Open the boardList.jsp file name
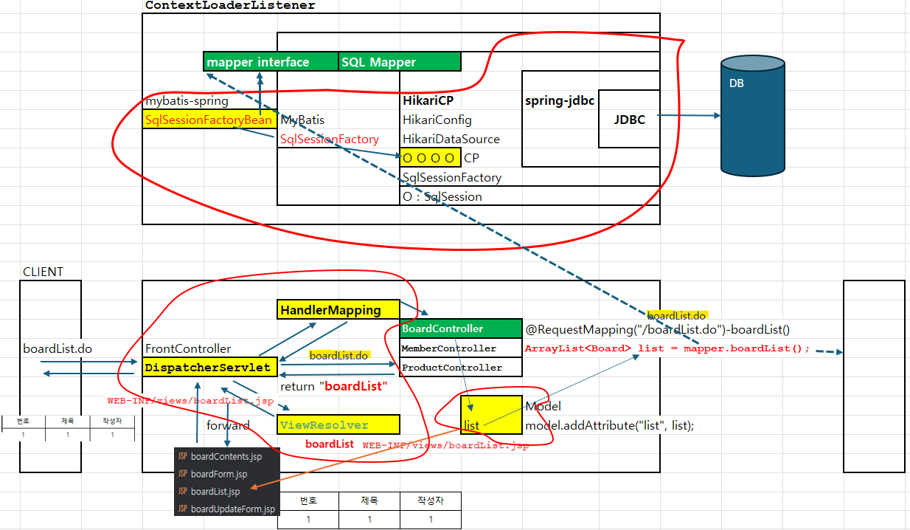The width and height of the screenshot is (910, 530). tap(215, 492)
